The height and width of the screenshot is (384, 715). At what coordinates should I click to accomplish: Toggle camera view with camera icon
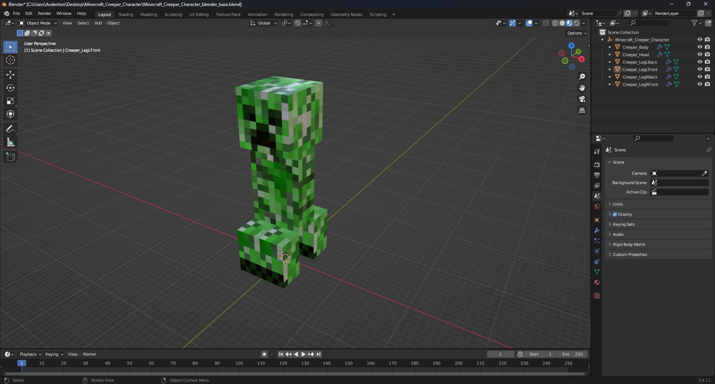[x=582, y=99]
